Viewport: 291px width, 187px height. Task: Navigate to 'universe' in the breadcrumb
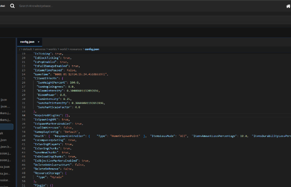[40, 49]
